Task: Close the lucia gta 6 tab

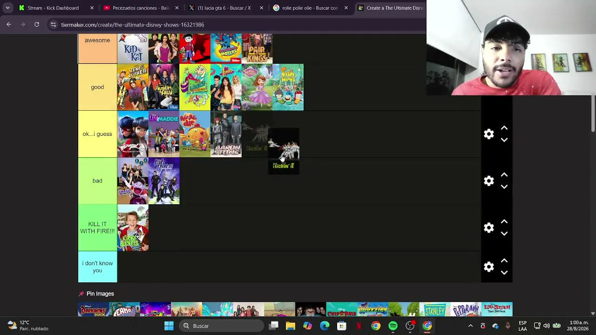Action: (261, 8)
